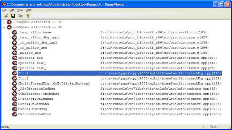Click arrow icon next to func1
The image size is (232, 130).
pos(14,78)
